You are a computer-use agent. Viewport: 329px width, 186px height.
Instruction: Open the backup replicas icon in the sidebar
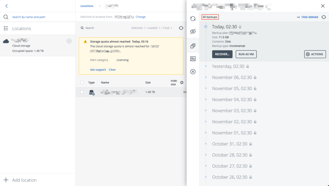point(193,45)
